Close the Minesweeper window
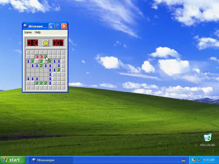The height and width of the screenshot is (164, 219). (x=64, y=26)
